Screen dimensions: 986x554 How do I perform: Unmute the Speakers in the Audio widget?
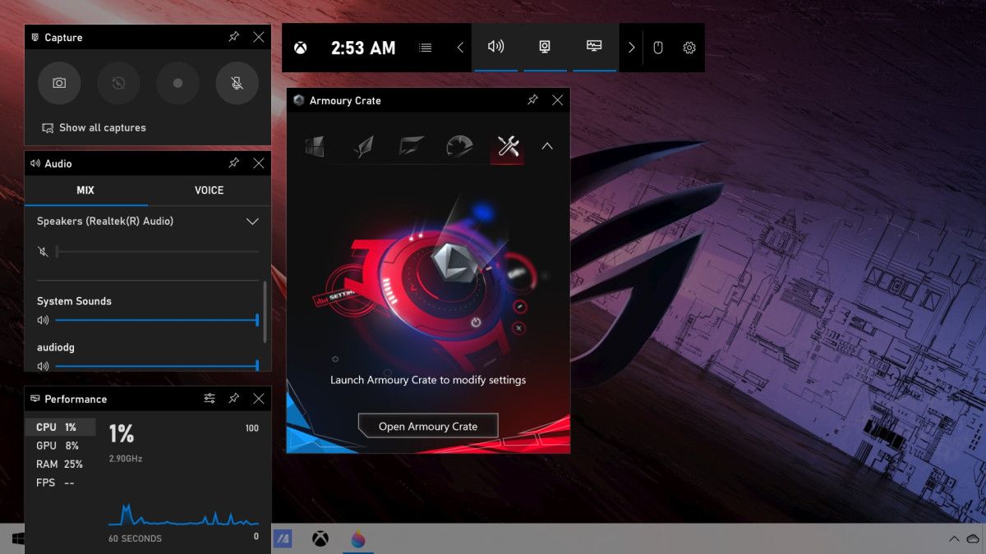point(43,251)
